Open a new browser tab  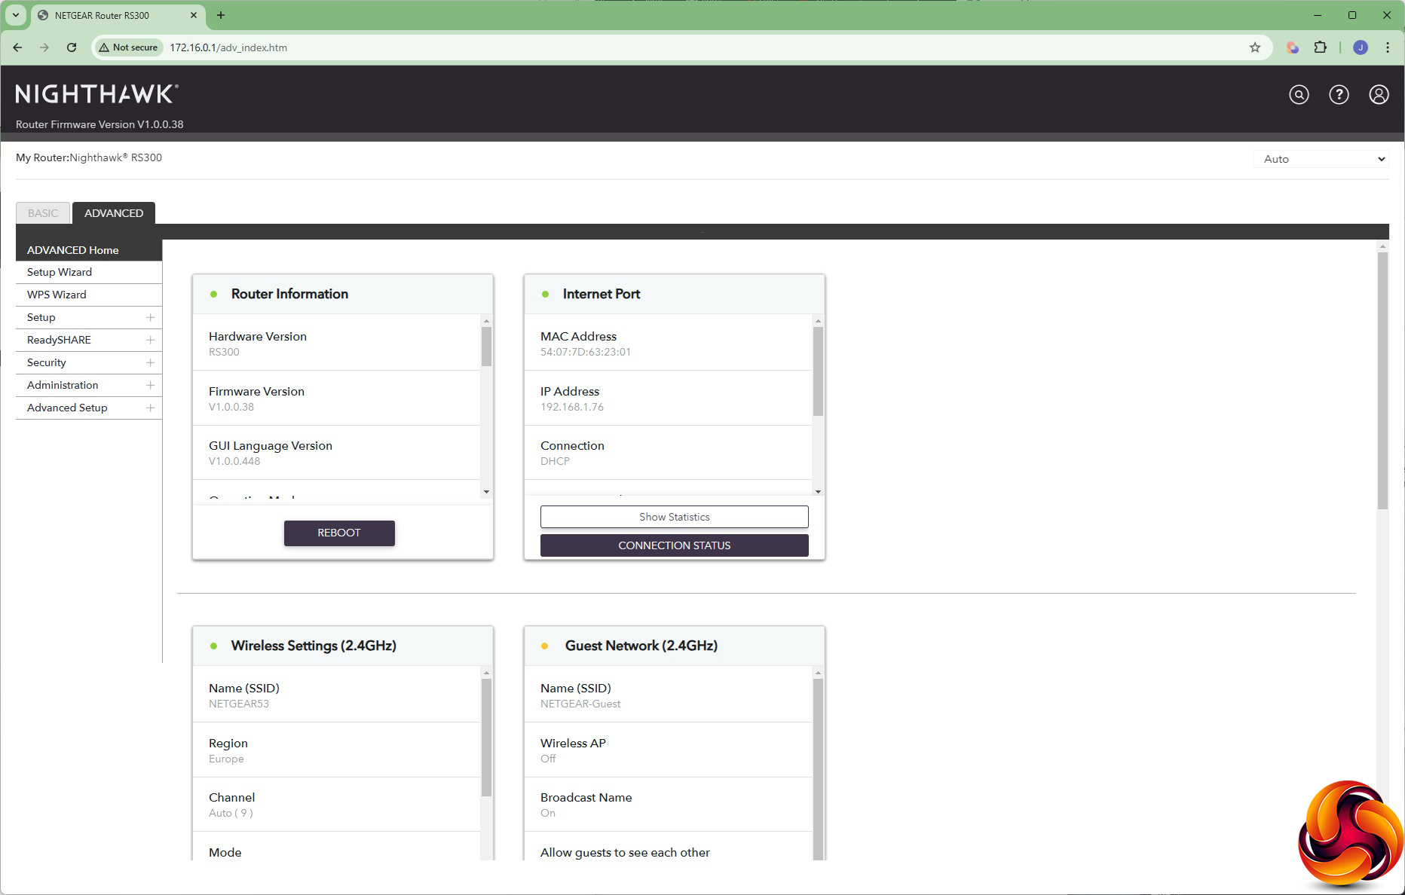(221, 15)
